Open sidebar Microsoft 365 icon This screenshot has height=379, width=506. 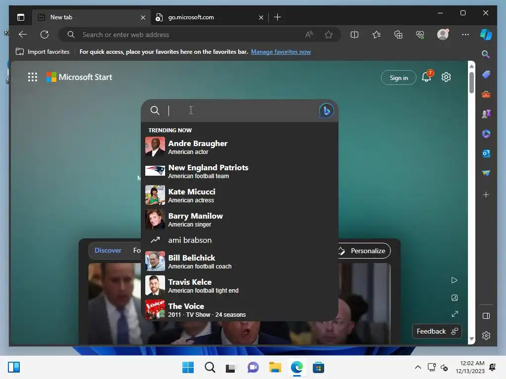pos(486,134)
